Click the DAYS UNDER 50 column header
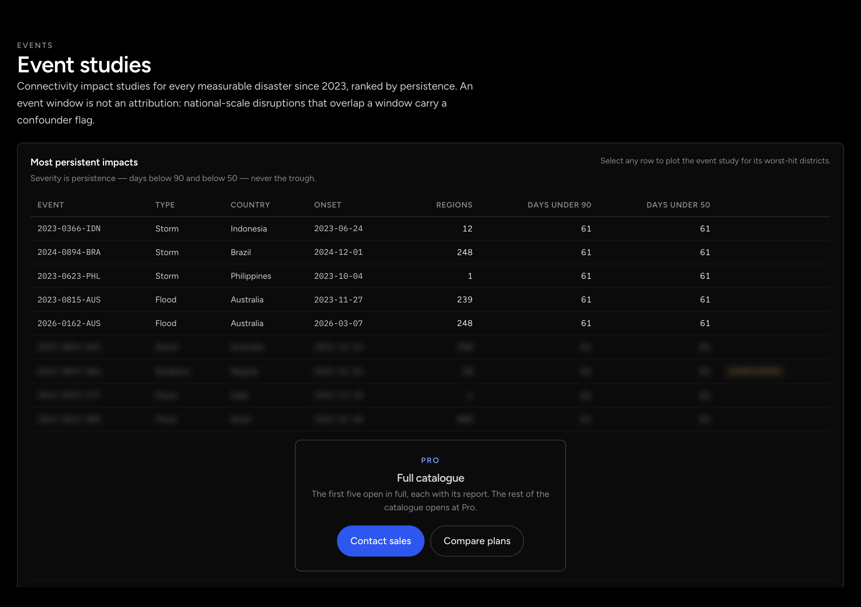The height and width of the screenshot is (607, 861). (x=678, y=205)
